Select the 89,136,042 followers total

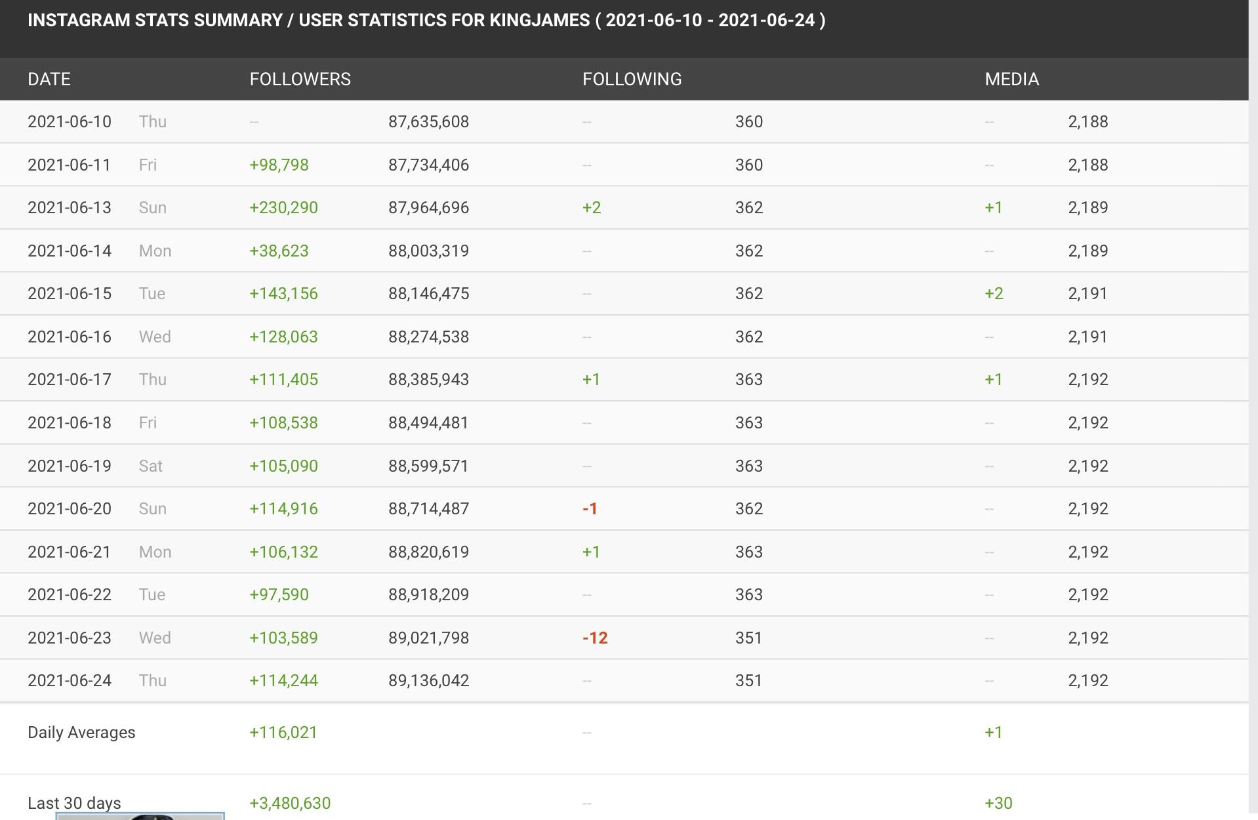[x=428, y=681]
